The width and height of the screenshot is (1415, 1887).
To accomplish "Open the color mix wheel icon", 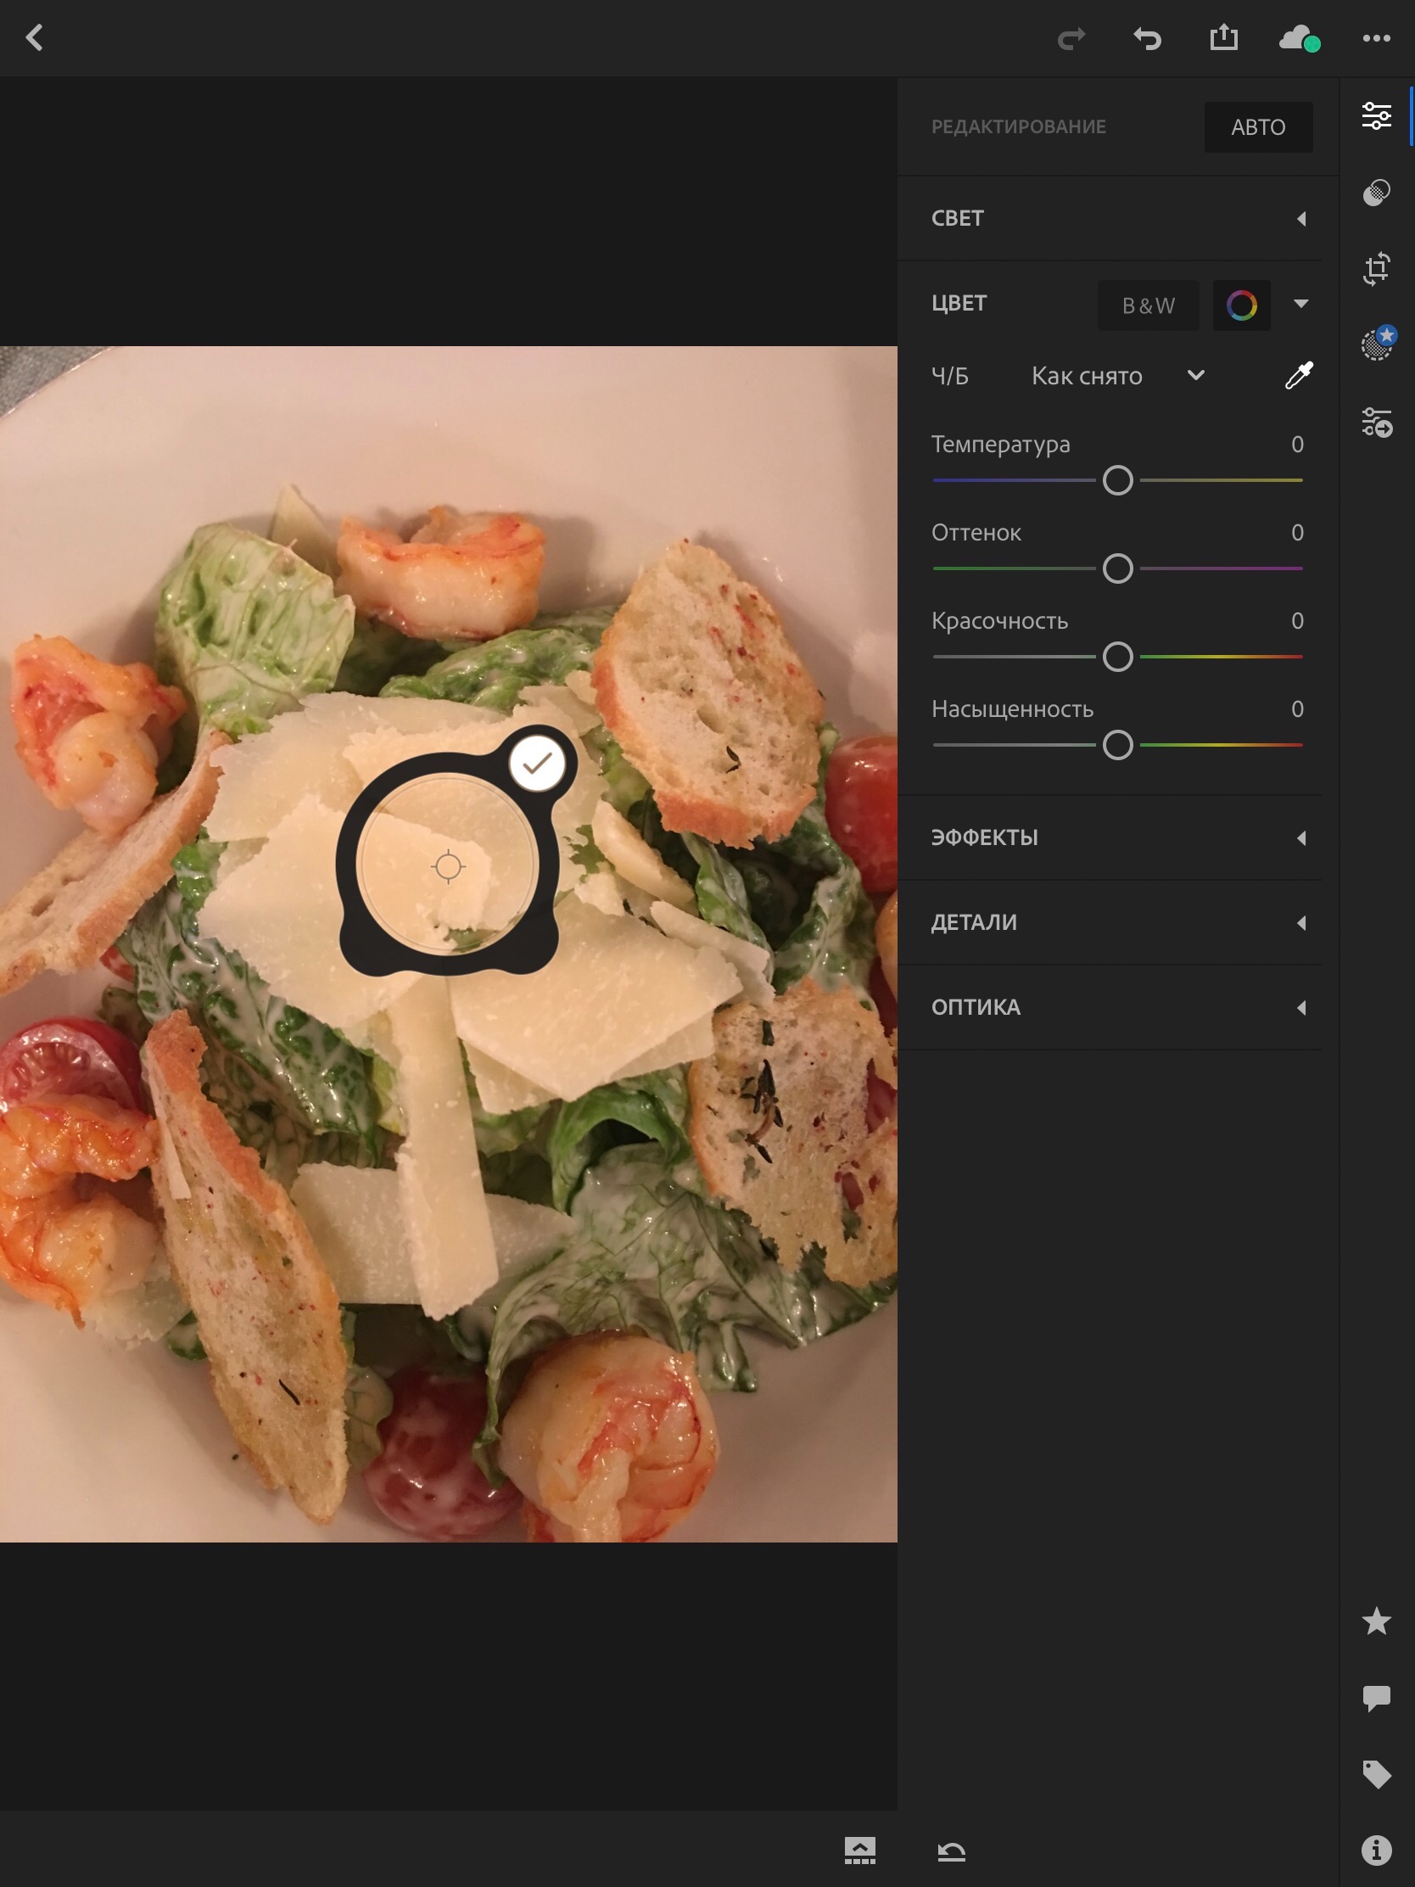I will pos(1241,305).
